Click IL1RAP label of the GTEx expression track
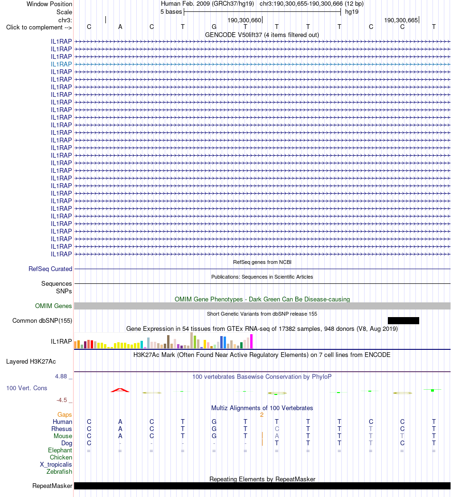 [62, 341]
